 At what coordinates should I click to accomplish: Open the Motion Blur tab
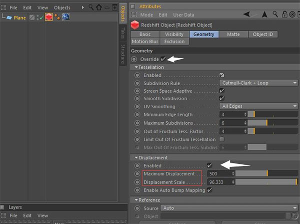pos(145,42)
